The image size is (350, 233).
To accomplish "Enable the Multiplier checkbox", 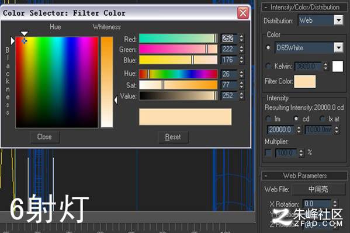I will coord(268,152).
